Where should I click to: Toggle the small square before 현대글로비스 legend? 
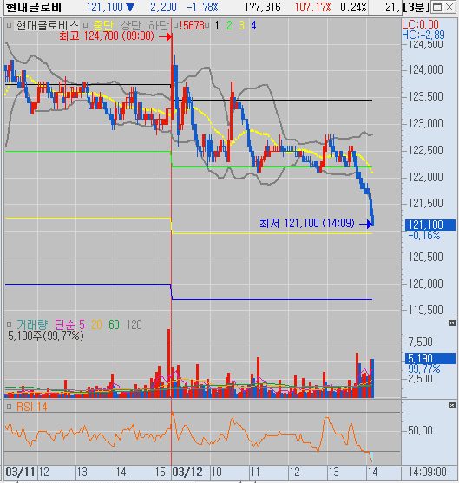point(10,25)
